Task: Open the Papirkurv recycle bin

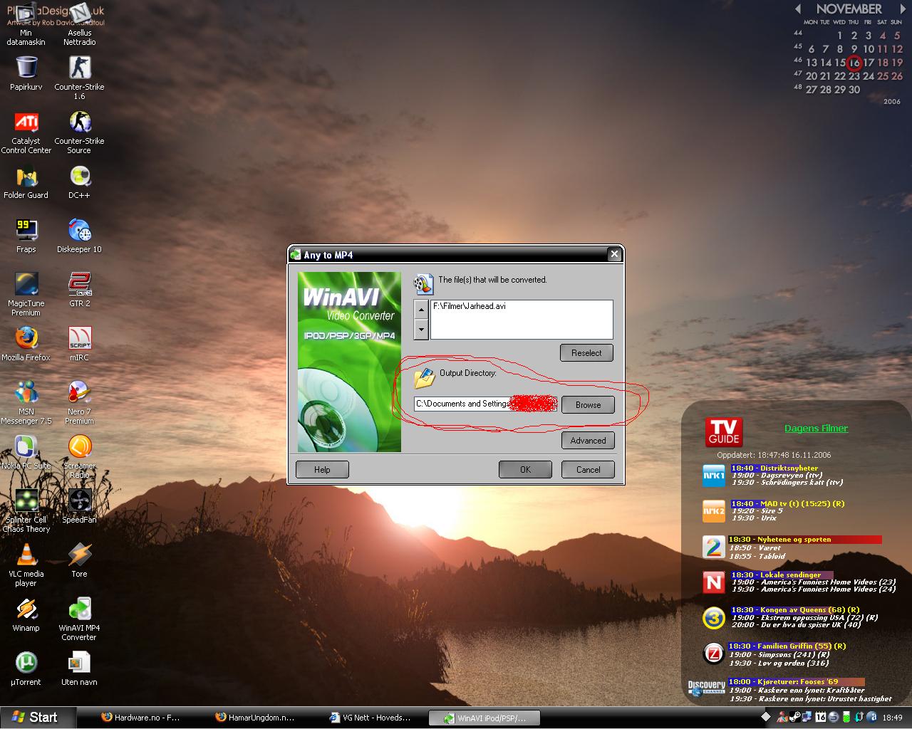Action: [26, 73]
